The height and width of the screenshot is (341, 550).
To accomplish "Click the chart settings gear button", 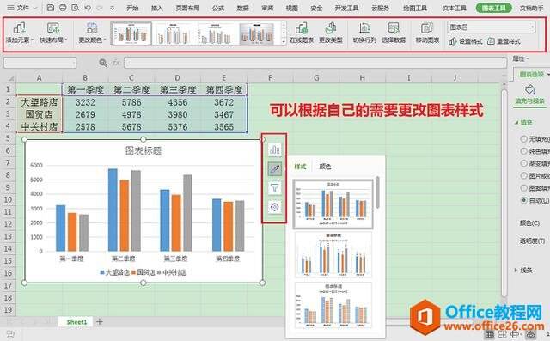I will point(275,207).
